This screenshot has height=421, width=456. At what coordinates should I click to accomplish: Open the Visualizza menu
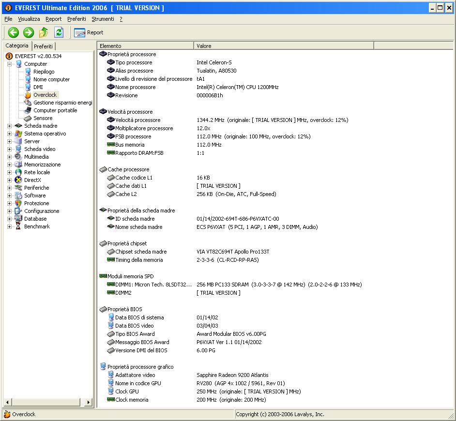[x=29, y=19]
